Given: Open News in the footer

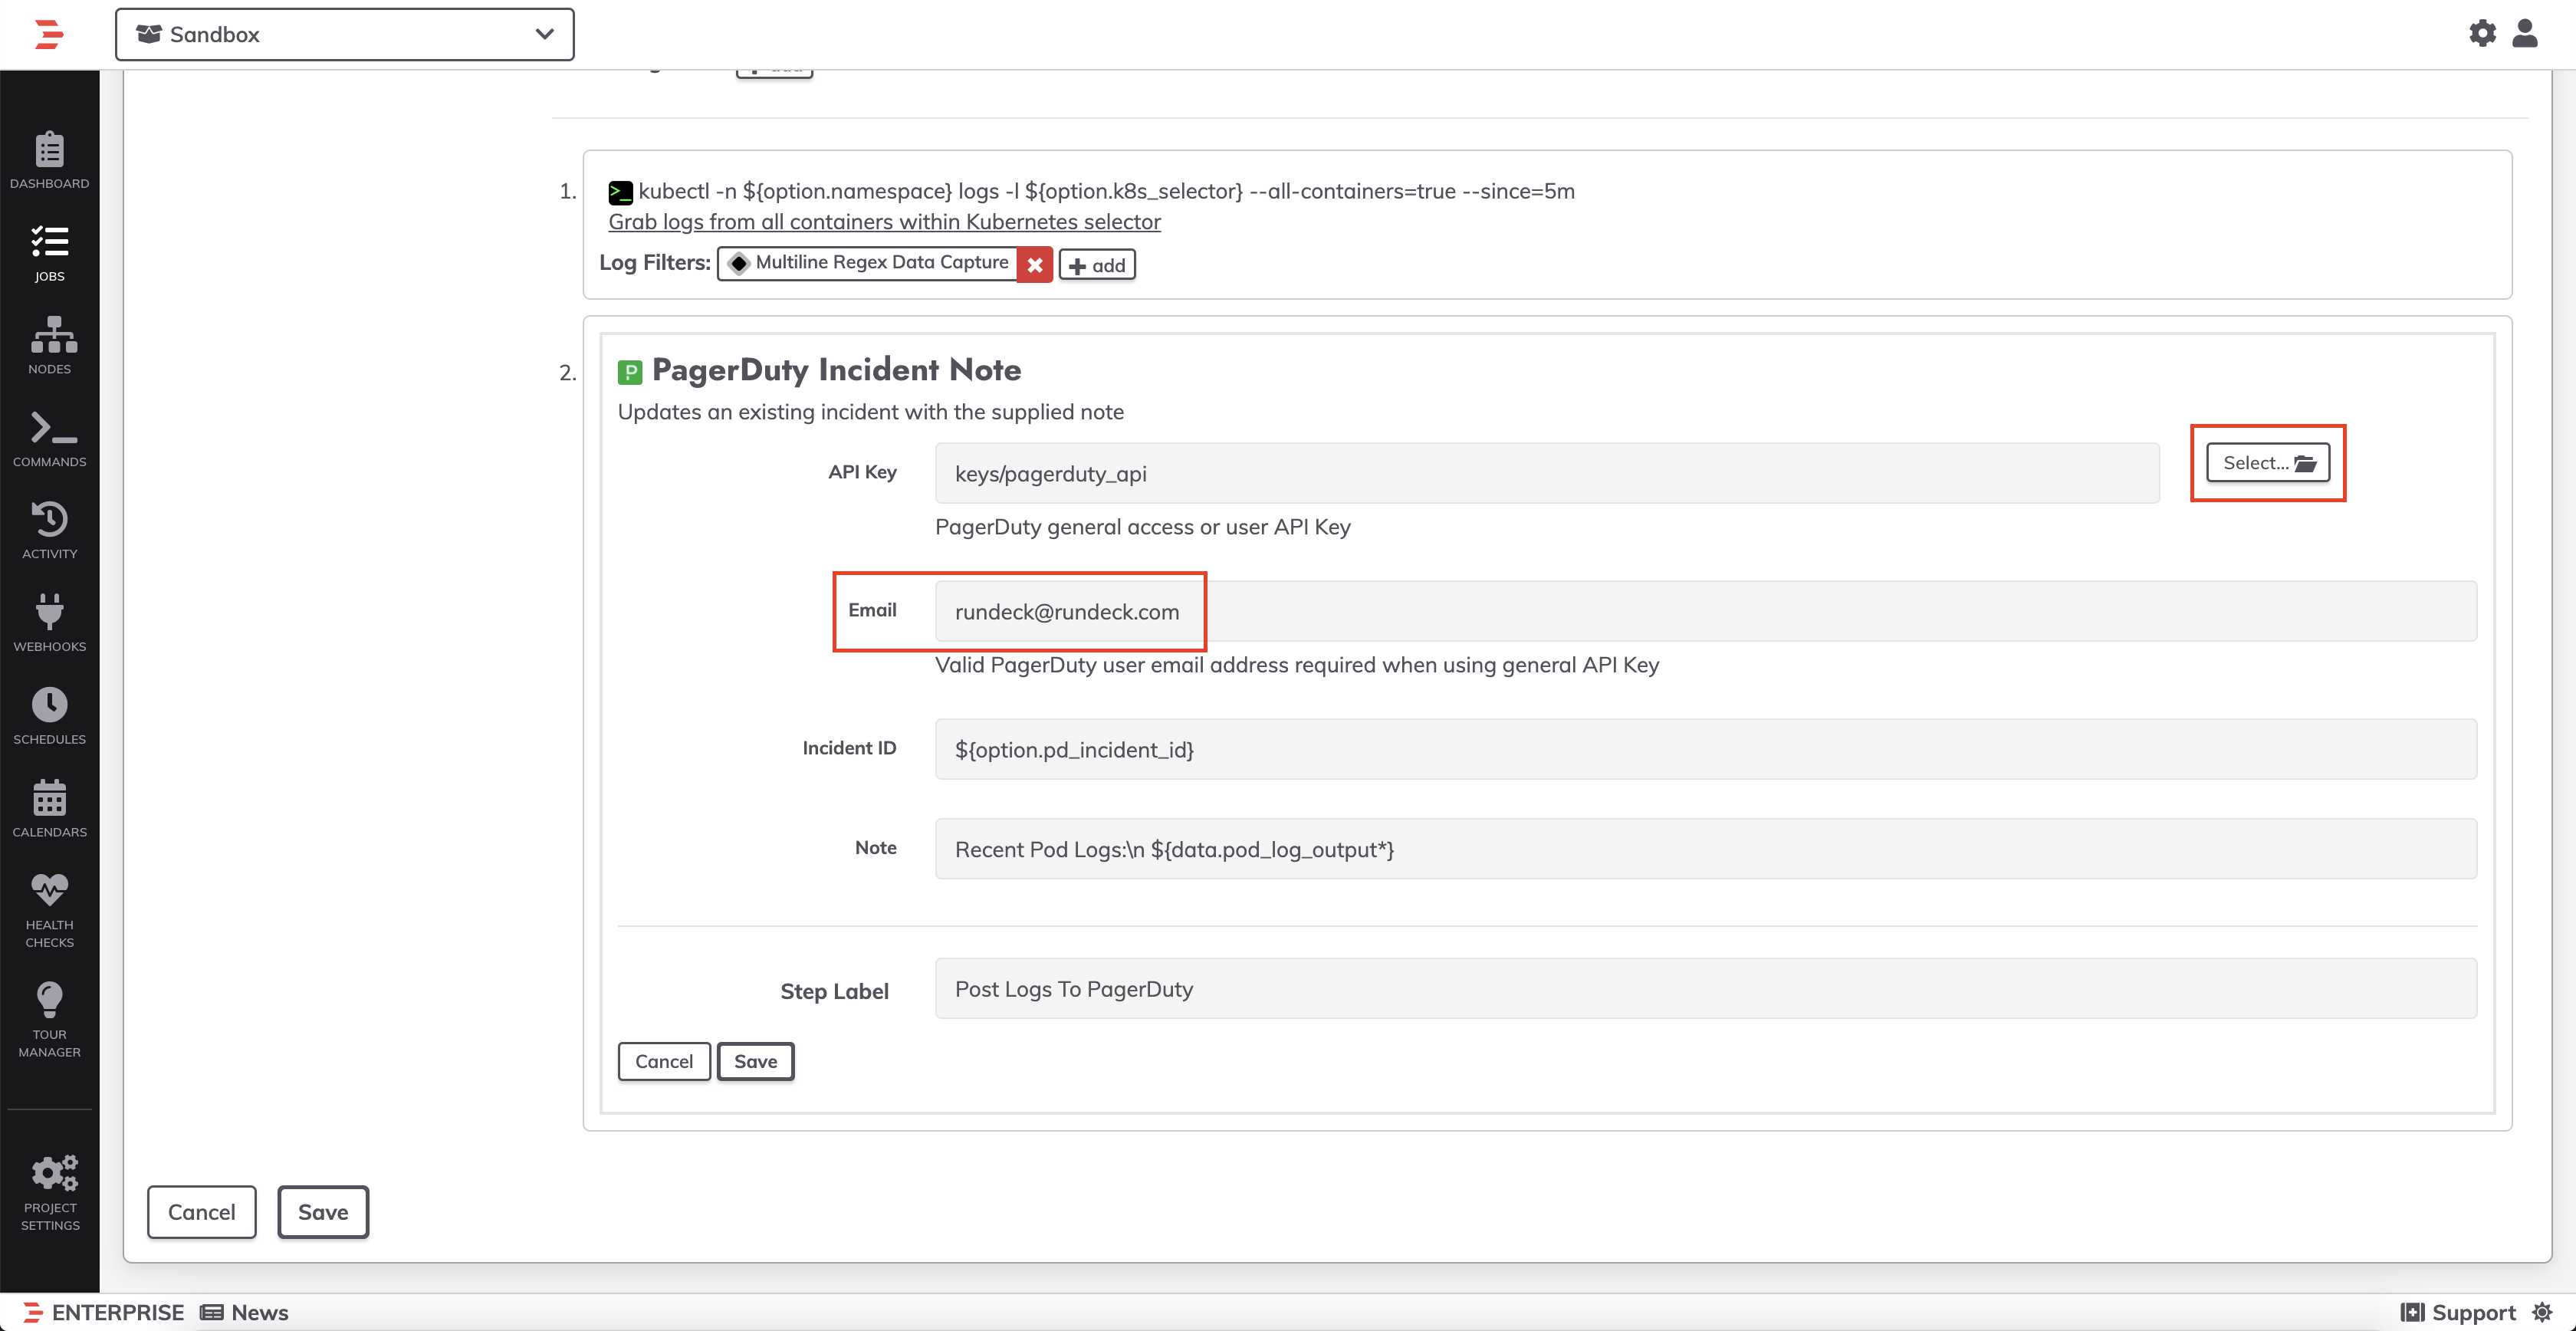Looking at the screenshot, I should 245,1313.
